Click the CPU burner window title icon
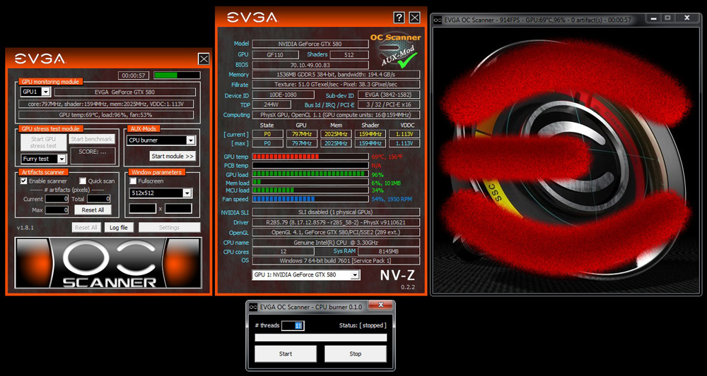 click(253, 307)
